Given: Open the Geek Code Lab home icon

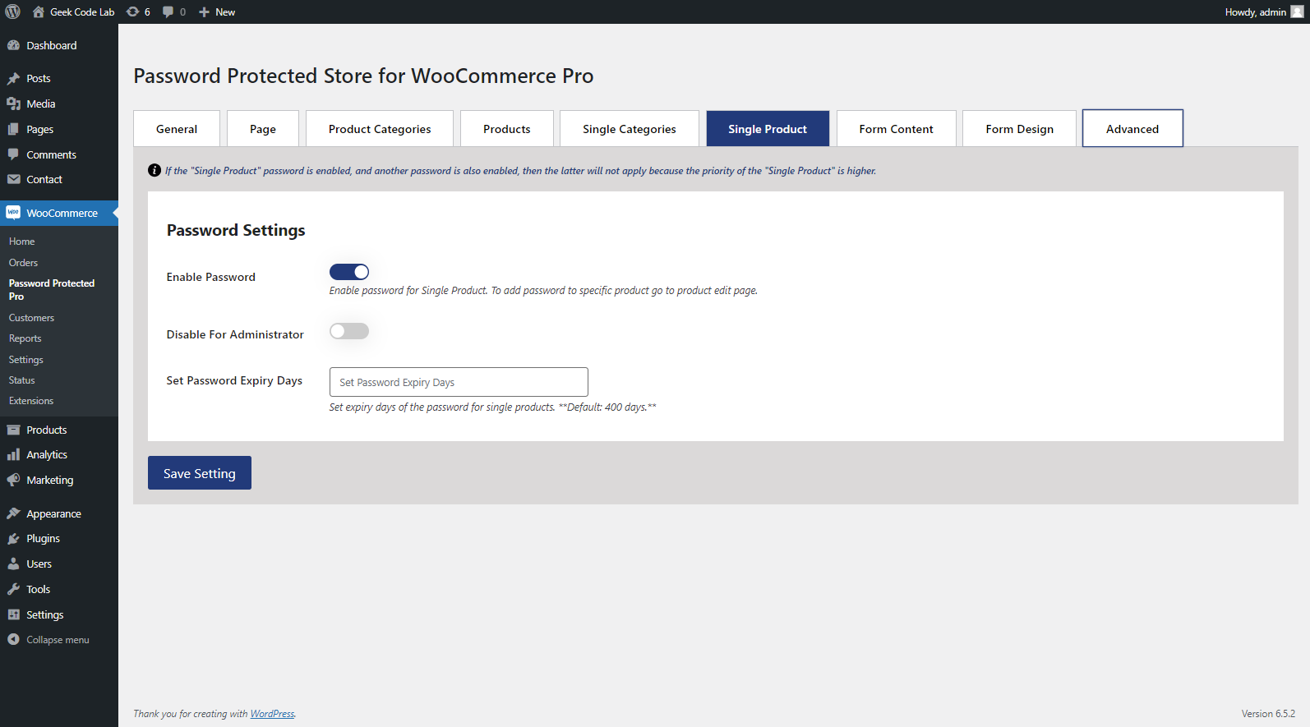Looking at the screenshot, I should coord(39,12).
